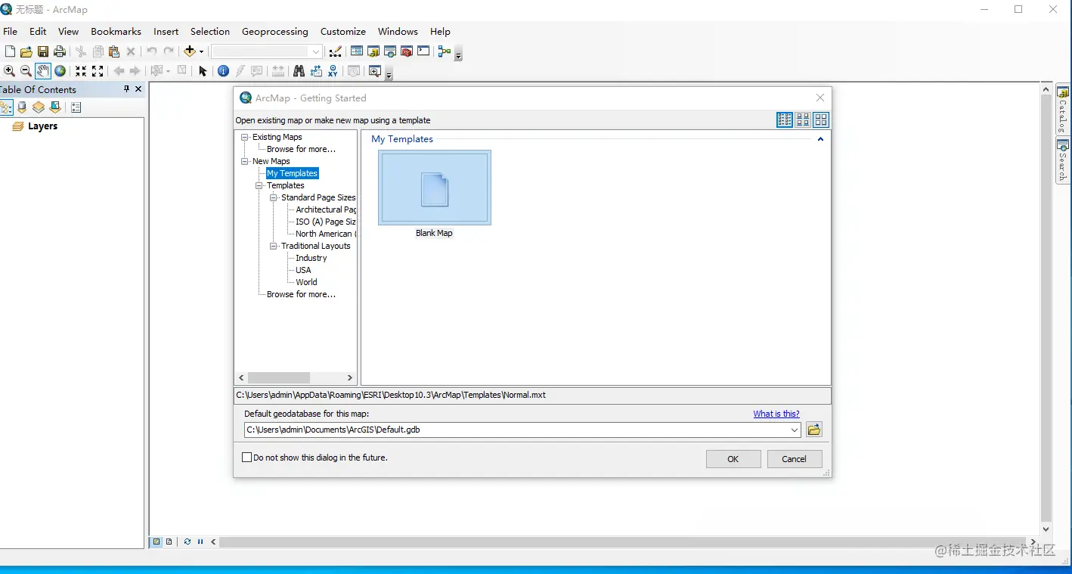Screen dimensions: 1072x574
Task: Click the Full Extent globe icon
Action: 60,71
